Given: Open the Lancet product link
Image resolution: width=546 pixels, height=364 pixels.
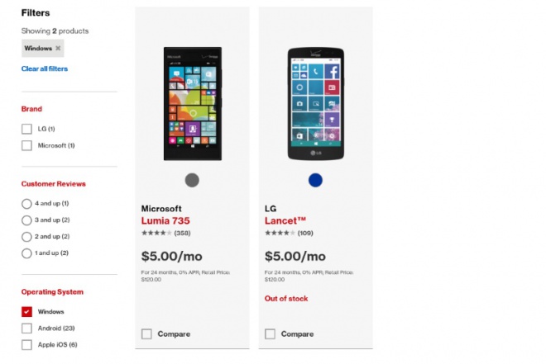Looking at the screenshot, I should pos(286,221).
